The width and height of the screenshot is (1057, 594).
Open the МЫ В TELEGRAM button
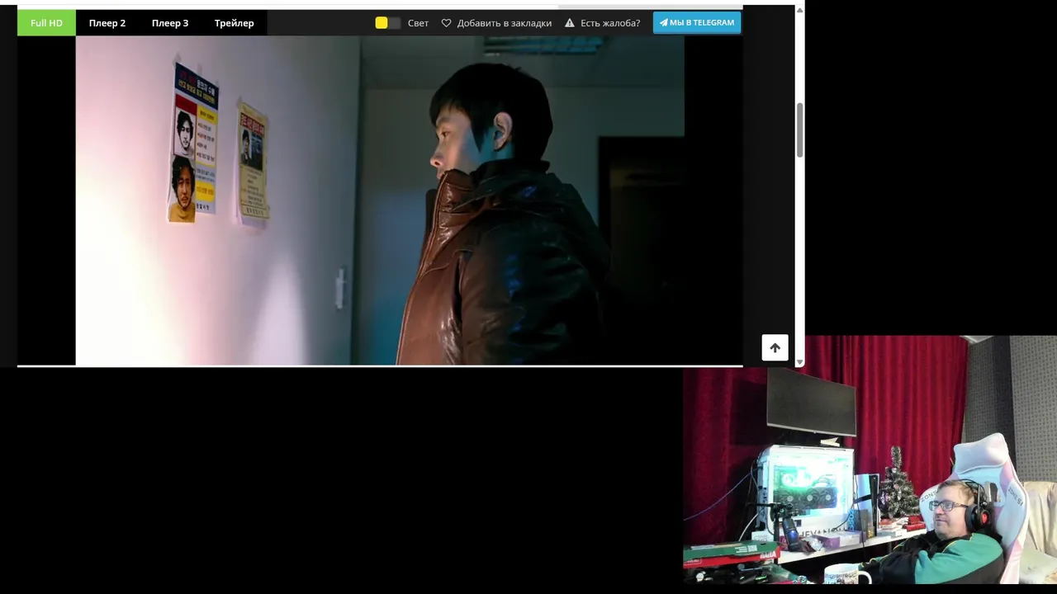pos(697,23)
